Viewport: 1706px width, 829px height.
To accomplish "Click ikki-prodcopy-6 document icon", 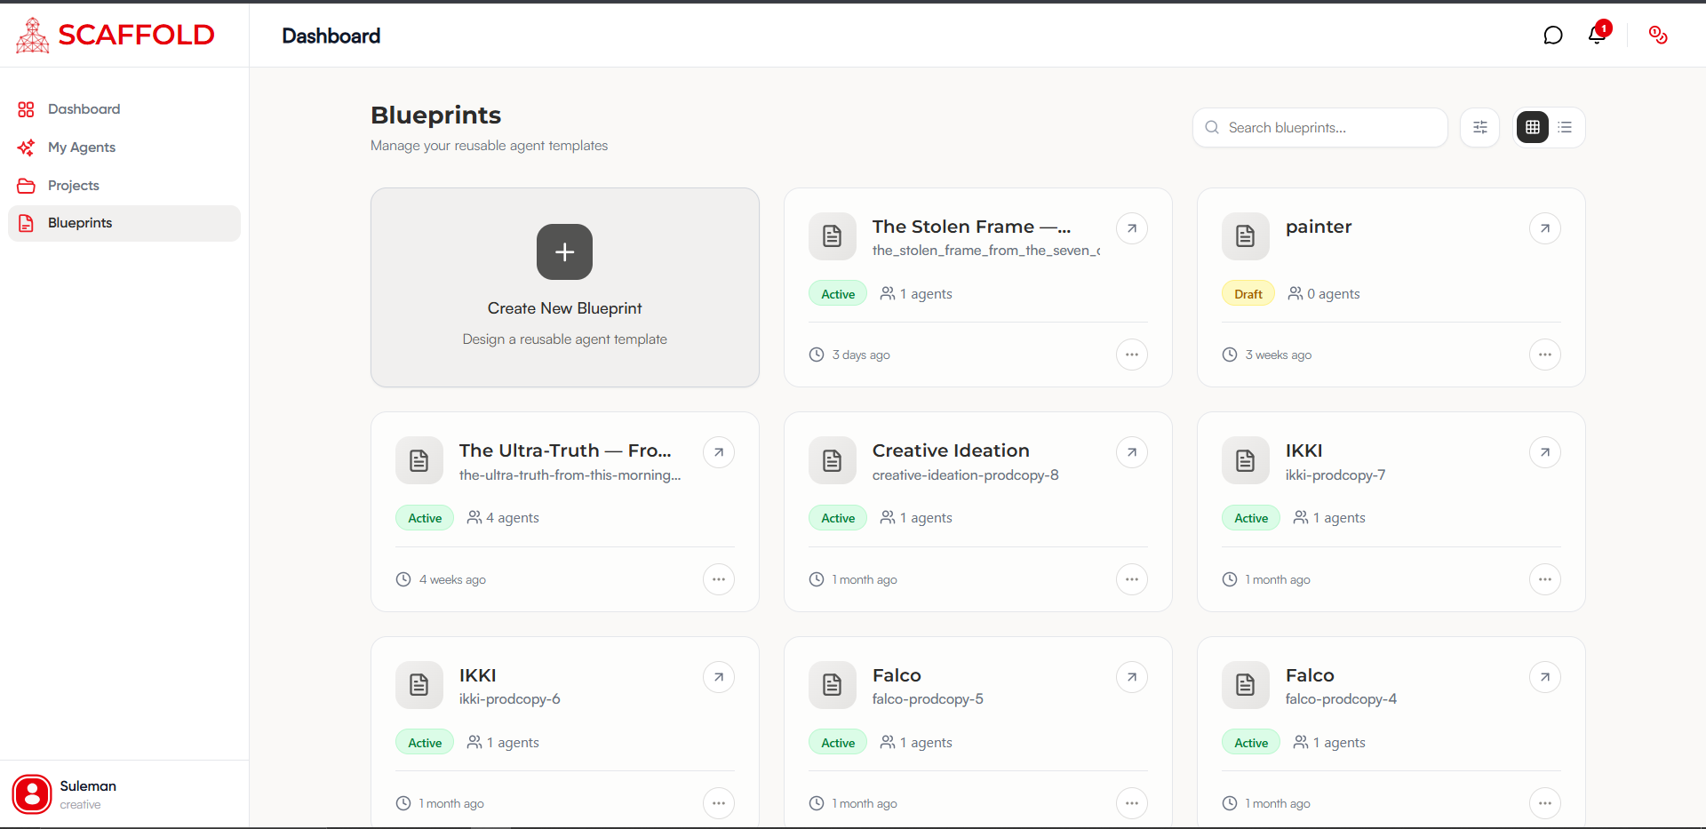I will click(419, 685).
